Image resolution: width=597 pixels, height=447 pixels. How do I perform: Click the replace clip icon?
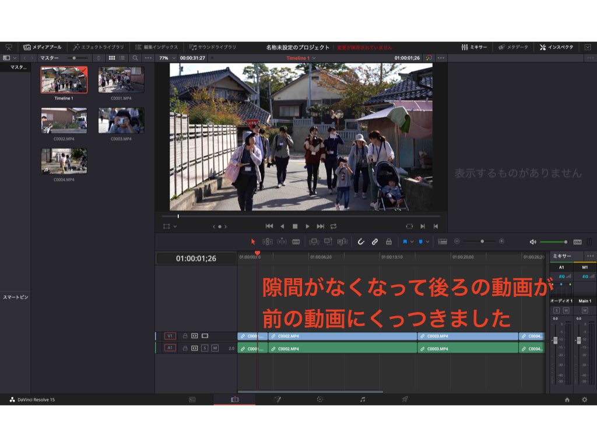coord(342,242)
